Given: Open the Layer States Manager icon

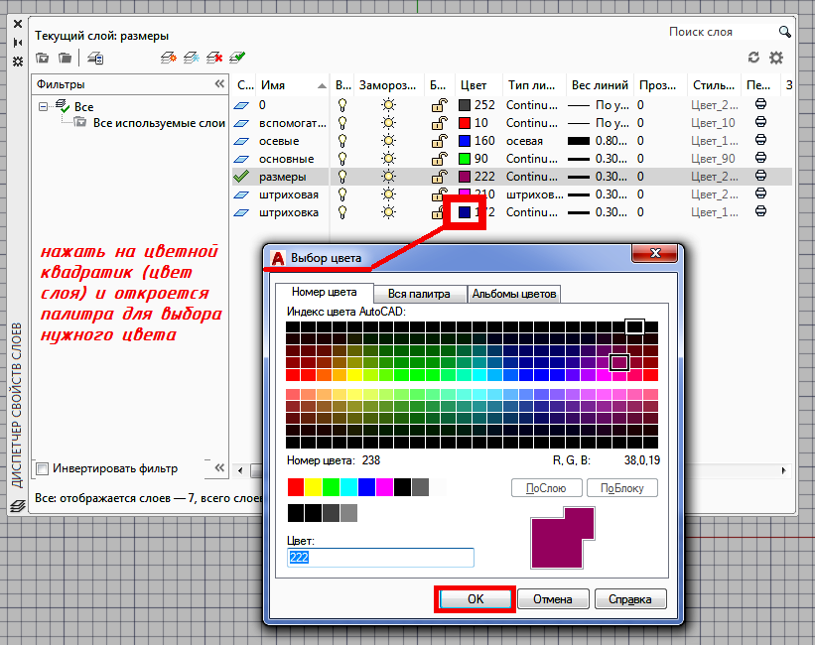Looking at the screenshot, I should point(96,59).
